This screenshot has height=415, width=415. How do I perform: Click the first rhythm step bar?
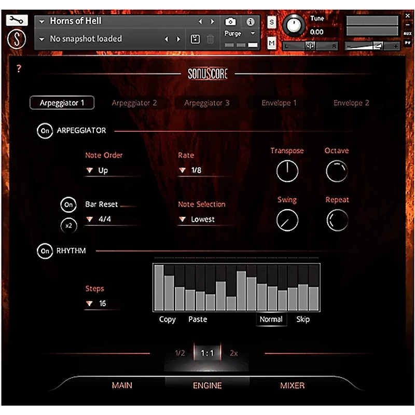(158, 288)
